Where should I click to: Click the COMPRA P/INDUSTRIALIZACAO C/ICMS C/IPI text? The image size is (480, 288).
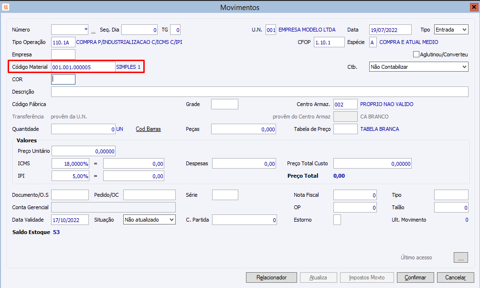click(x=129, y=42)
